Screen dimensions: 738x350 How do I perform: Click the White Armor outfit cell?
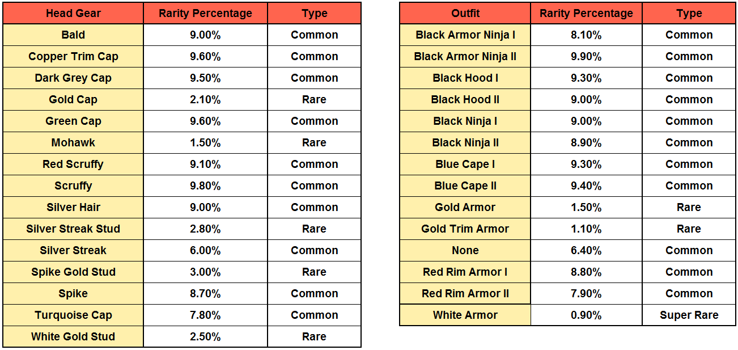coord(465,315)
